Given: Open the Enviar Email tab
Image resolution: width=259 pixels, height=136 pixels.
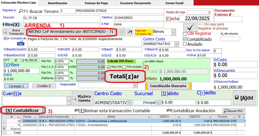Looking at the screenshot, I should (174, 3).
